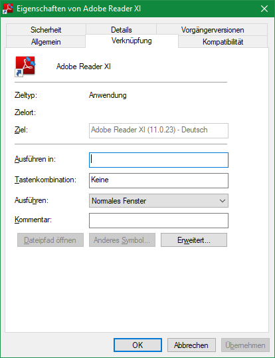Click the Kommentar text field
Image resolution: width=275 pixels, height=358 pixels.
point(159,220)
